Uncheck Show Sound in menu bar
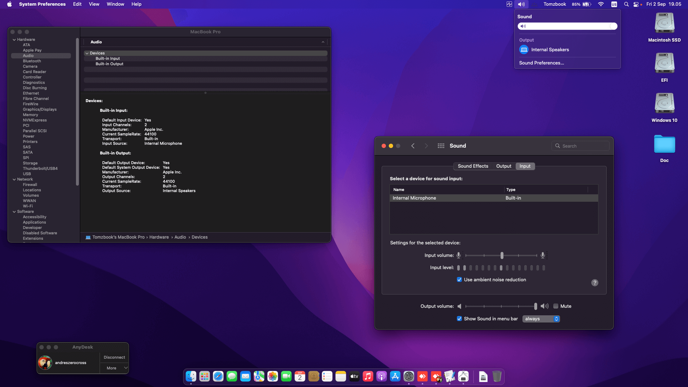The width and height of the screenshot is (688, 387). coord(459,319)
